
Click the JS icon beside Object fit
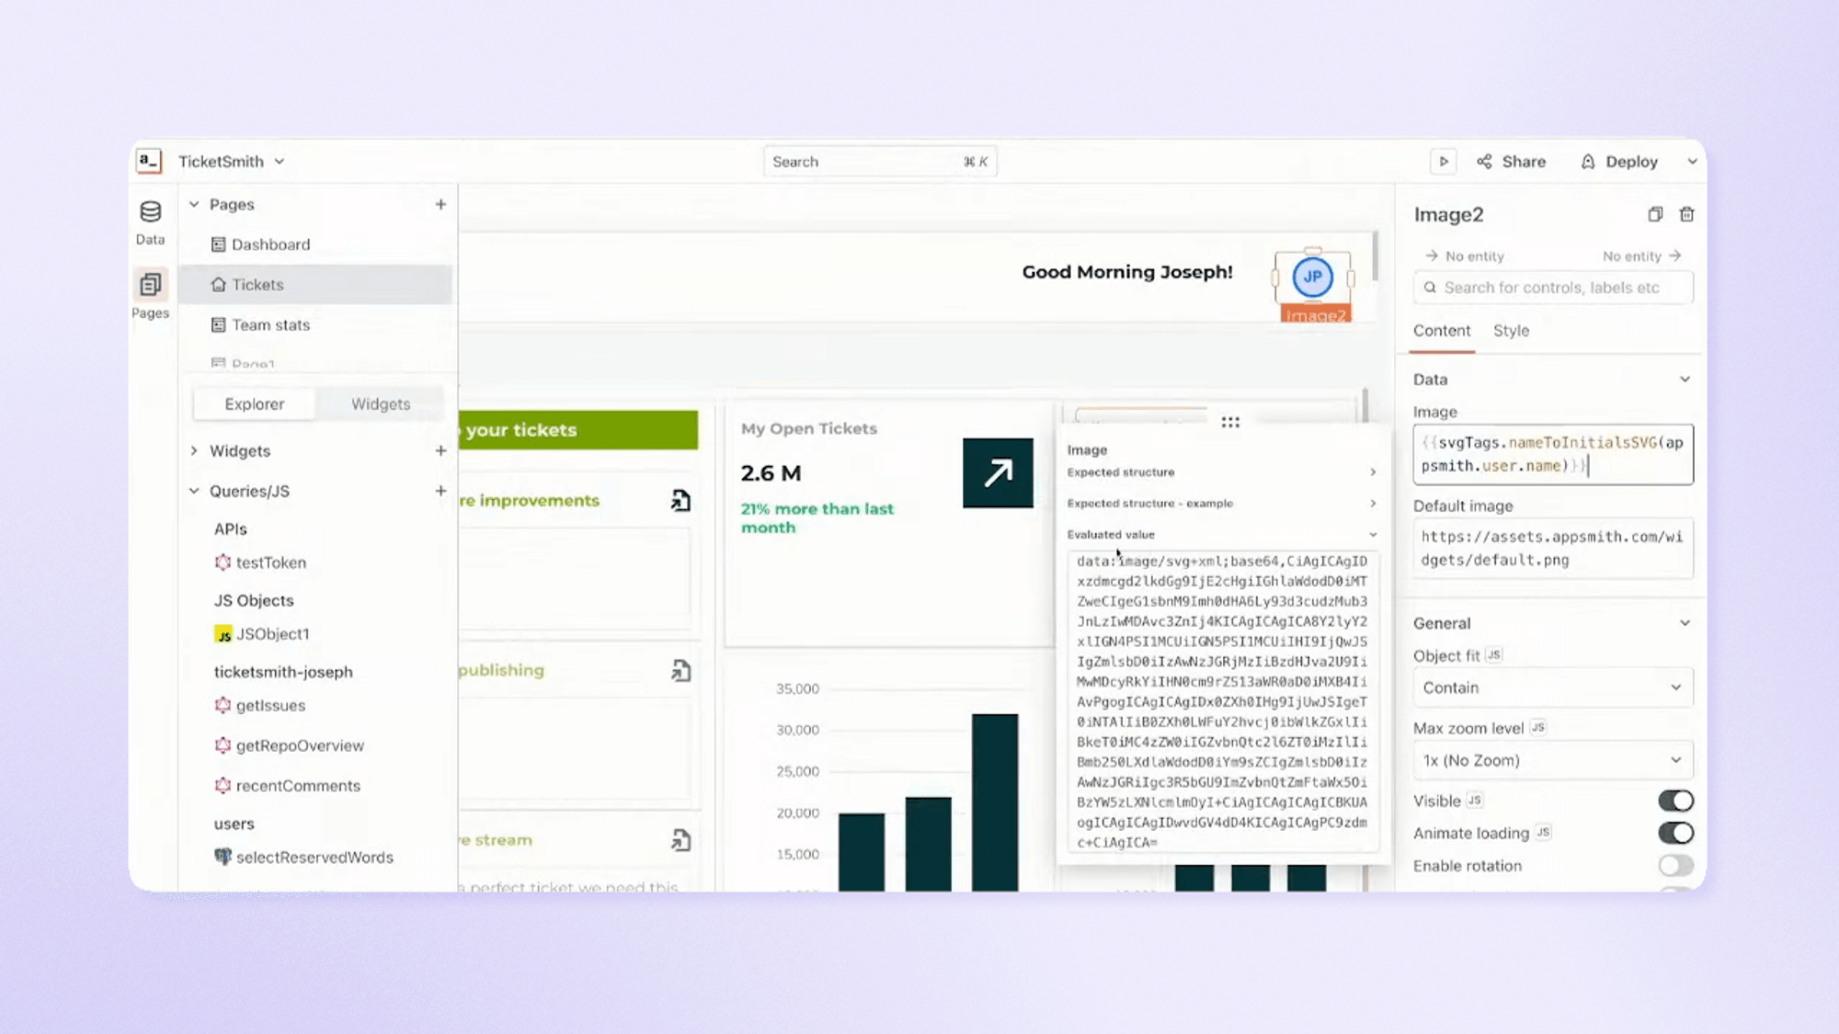click(x=1493, y=655)
